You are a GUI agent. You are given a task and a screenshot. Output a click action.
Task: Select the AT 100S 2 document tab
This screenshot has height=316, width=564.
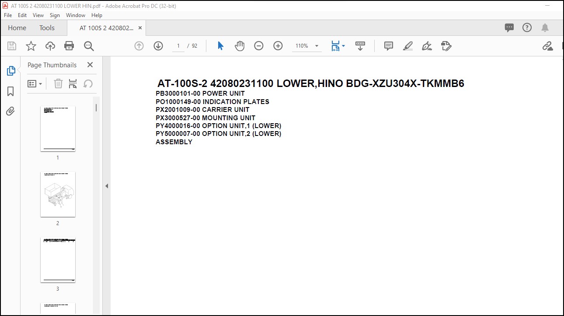pyautogui.click(x=106, y=28)
